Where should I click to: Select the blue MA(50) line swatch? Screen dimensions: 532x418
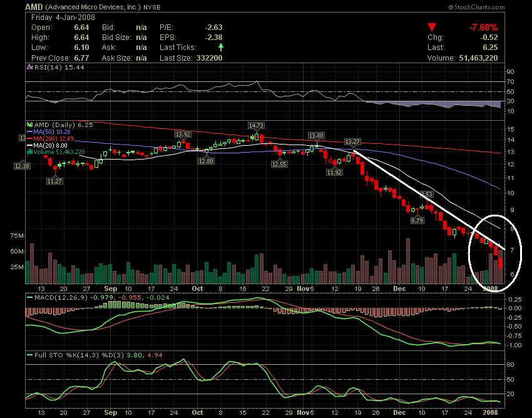pos(29,131)
